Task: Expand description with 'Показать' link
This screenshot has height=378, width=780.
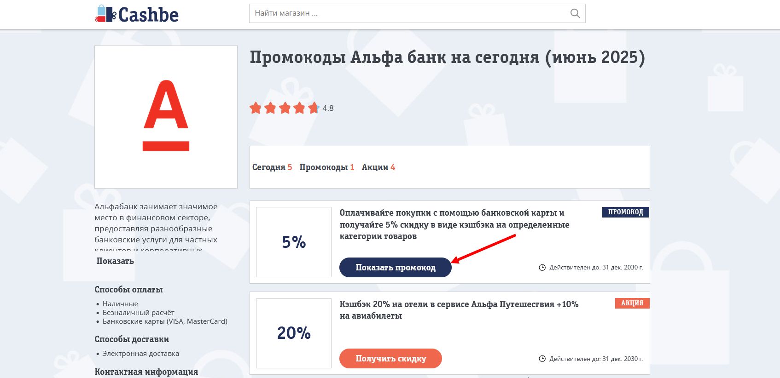Action: [115, 261]
